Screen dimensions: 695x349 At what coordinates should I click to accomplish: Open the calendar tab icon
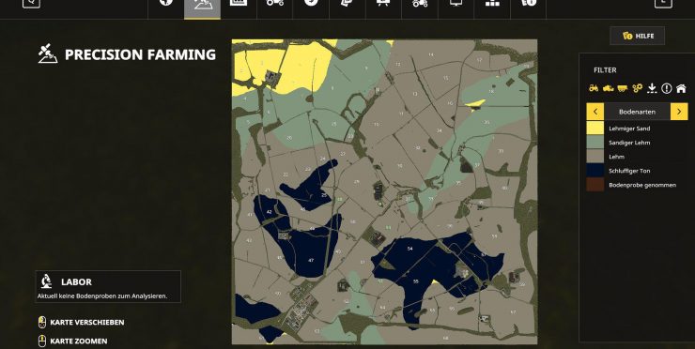(x=239, y=4)
